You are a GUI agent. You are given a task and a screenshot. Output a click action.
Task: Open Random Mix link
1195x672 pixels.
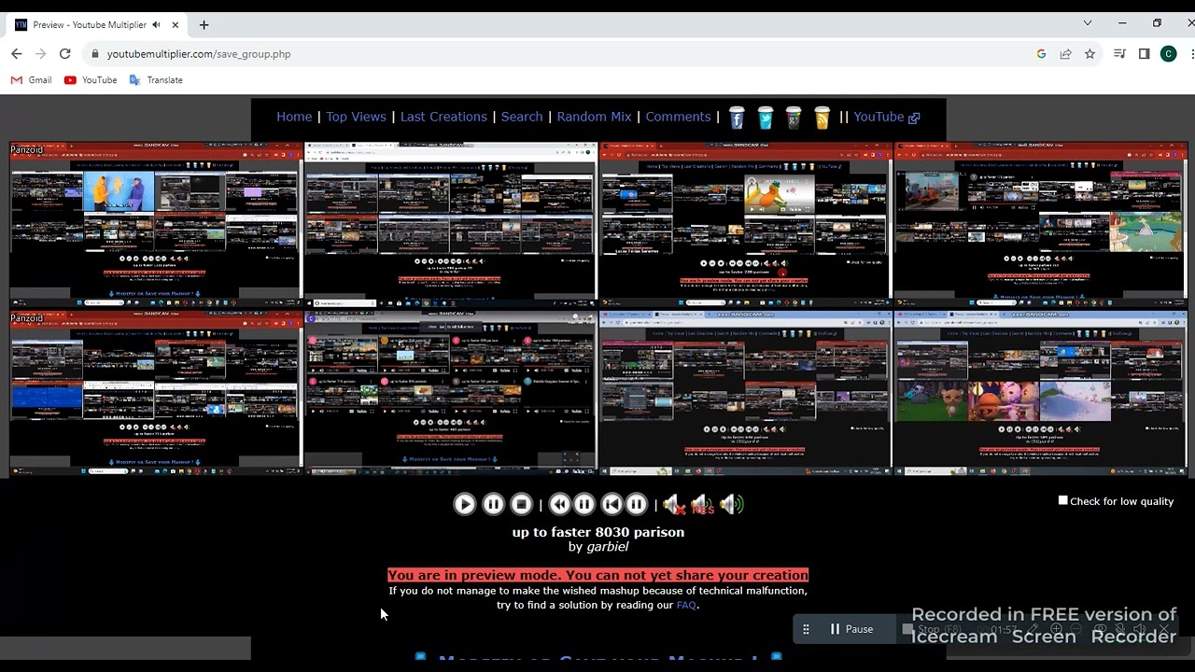point(594,117)
